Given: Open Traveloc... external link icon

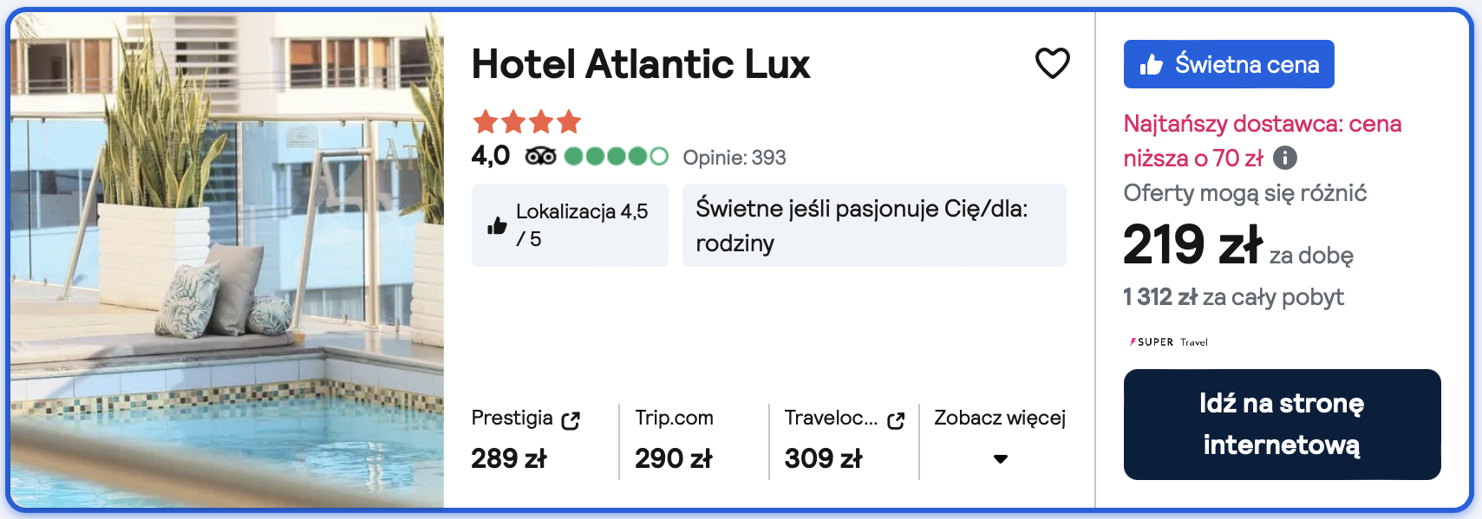Looking at the screenshot, I should 896,420.
